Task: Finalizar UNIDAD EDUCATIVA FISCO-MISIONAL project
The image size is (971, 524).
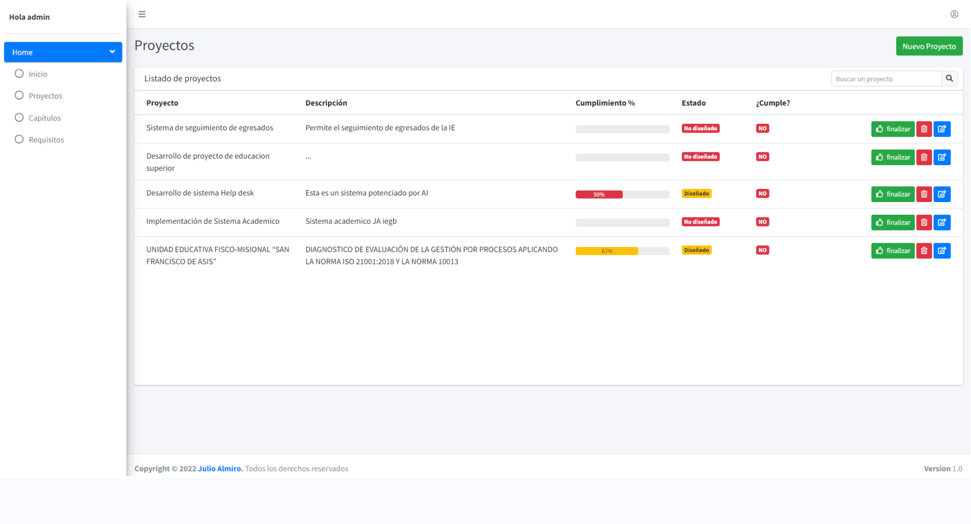Action: click(x=893, y=251)
